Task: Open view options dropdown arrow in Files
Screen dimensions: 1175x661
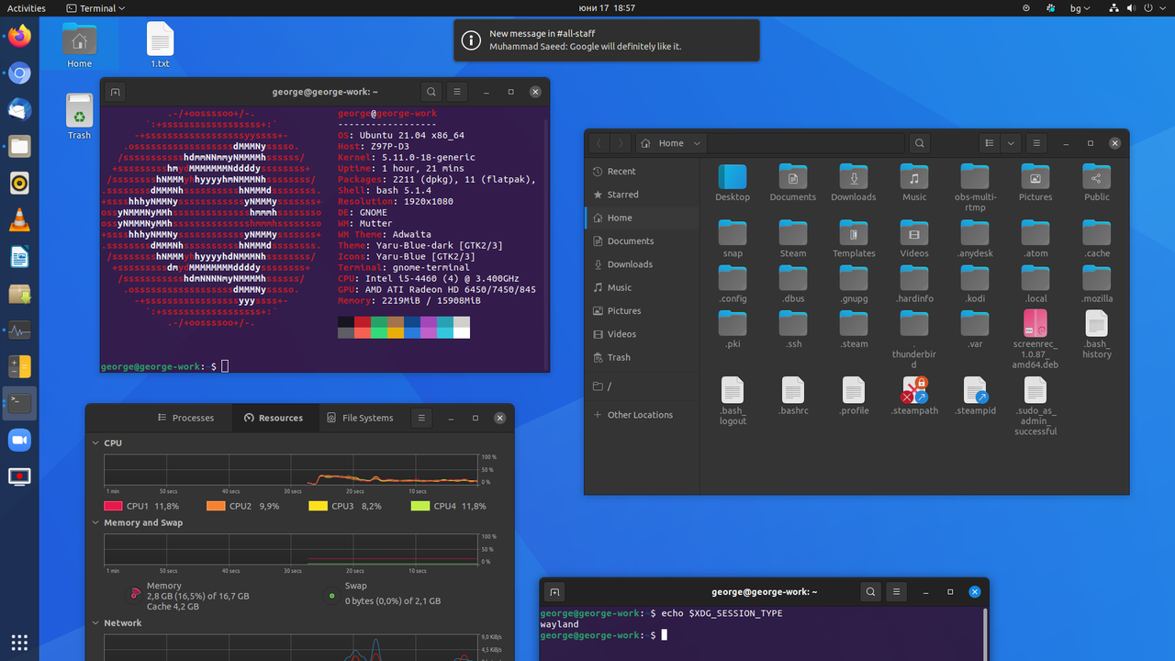Action: click(x=1011, y=143)
